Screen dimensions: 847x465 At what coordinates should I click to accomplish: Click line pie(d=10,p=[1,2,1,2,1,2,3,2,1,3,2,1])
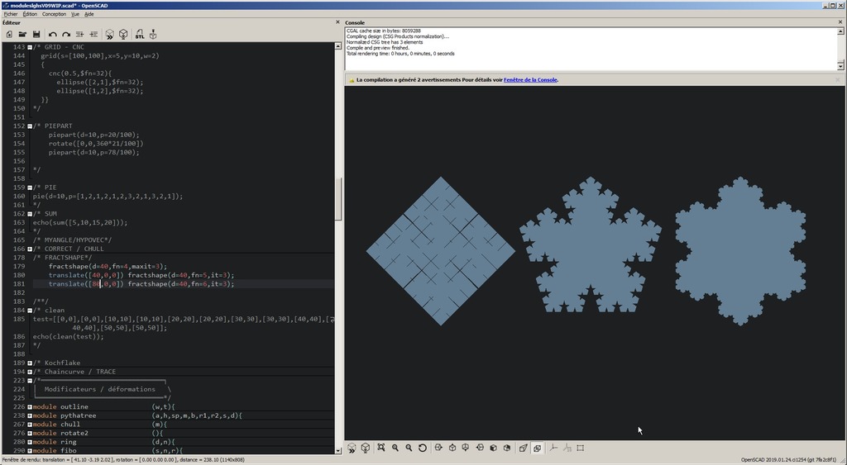click(108, 197)
